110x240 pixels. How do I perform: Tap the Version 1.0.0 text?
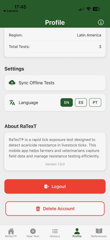point(55,164)
